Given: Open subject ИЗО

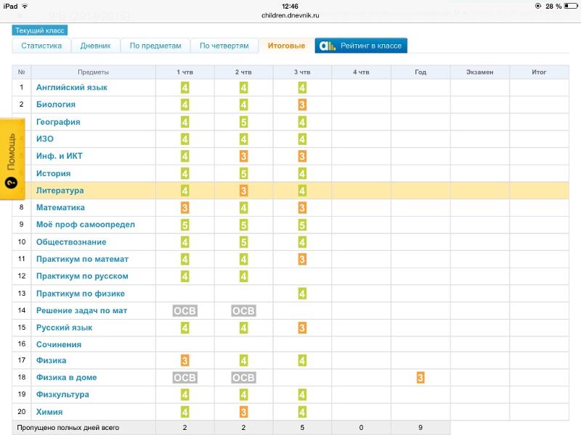Looking at the screenshot, I should tap(45, 139).
